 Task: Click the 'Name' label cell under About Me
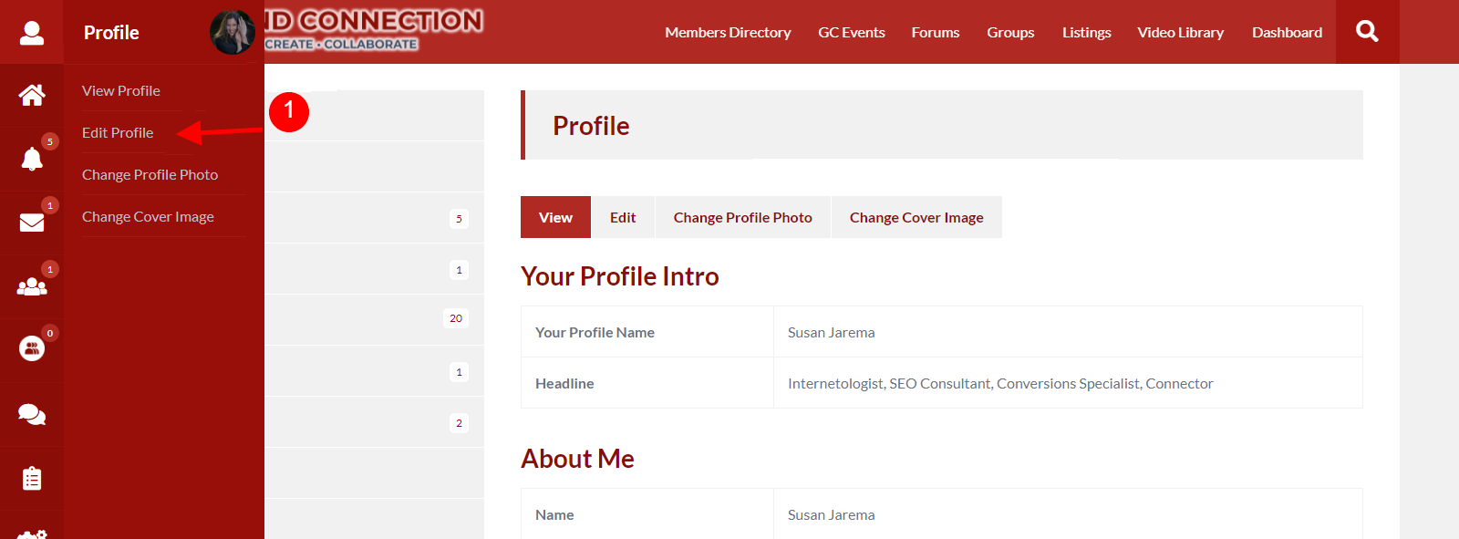647,514
